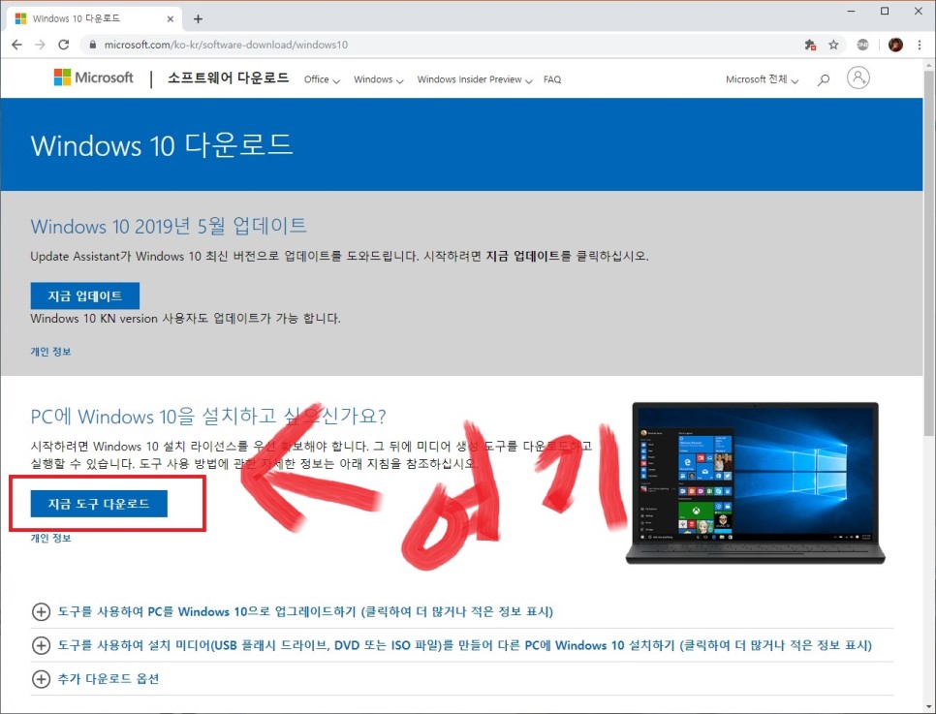
Task: Expand the 설치 미디어 만들기 section
Action: [x=452, y=645]
